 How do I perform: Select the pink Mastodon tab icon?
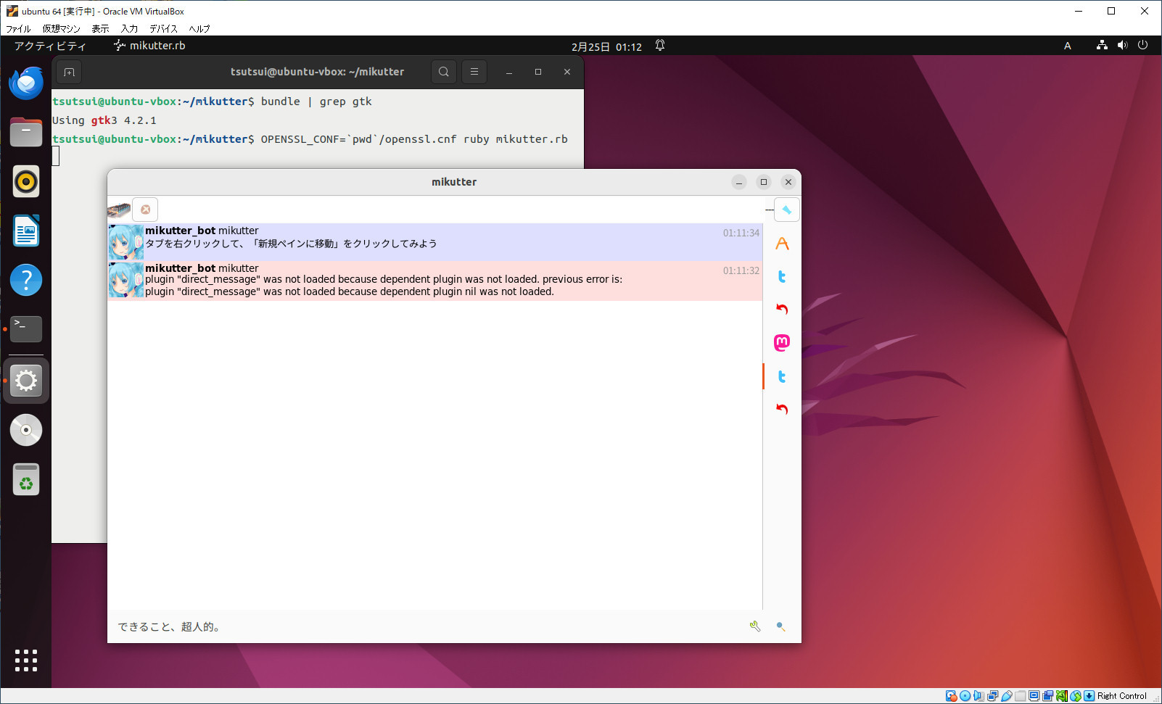(x=782, y=342)
